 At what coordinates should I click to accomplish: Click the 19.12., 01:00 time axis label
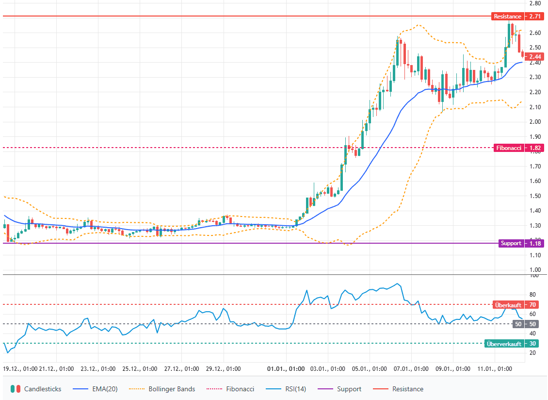tap(20, 368)
